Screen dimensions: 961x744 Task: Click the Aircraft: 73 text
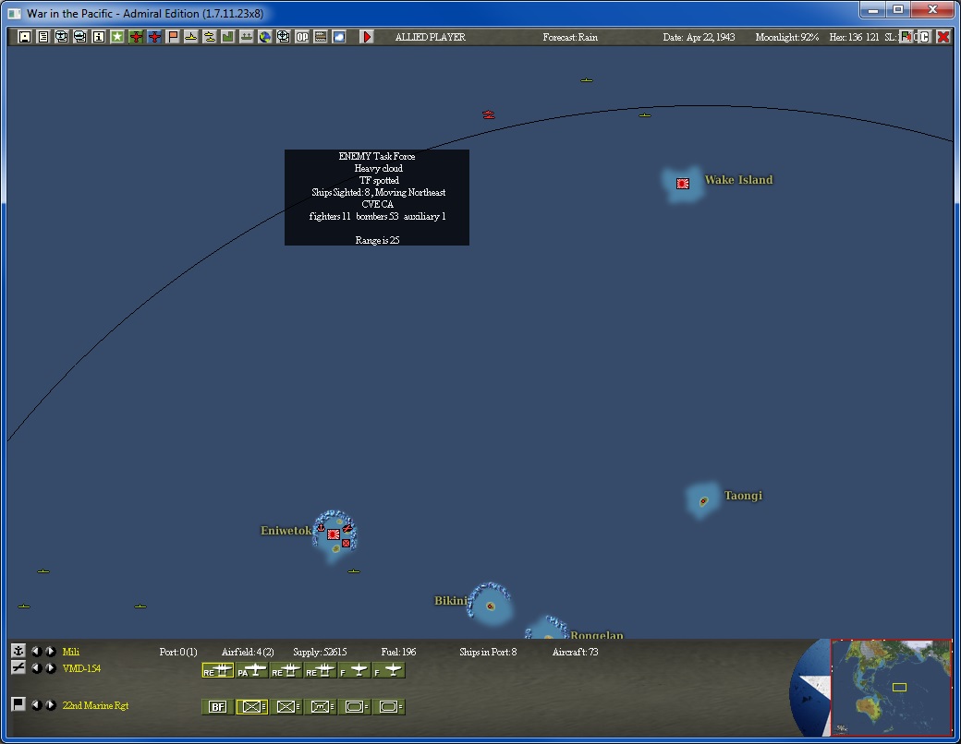[x=575, y=652]
